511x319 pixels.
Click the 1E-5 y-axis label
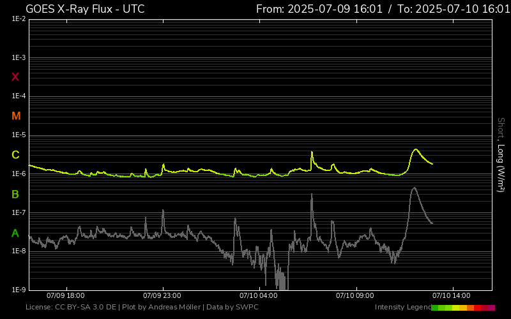19,135
